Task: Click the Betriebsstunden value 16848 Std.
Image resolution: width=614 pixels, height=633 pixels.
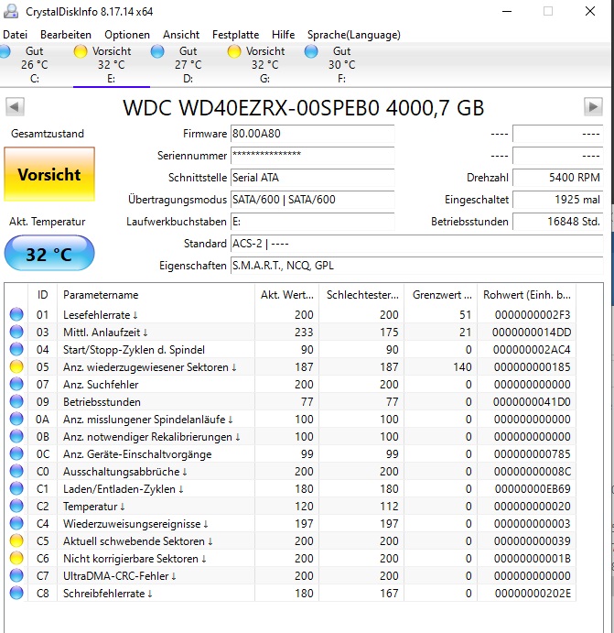Action: (x=558, y=222)
